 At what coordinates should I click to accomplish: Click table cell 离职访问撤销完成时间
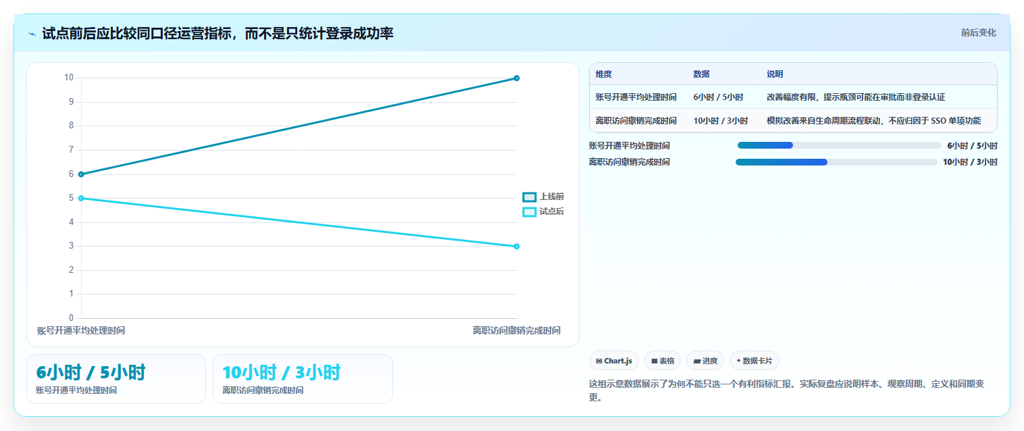(636, 120)
